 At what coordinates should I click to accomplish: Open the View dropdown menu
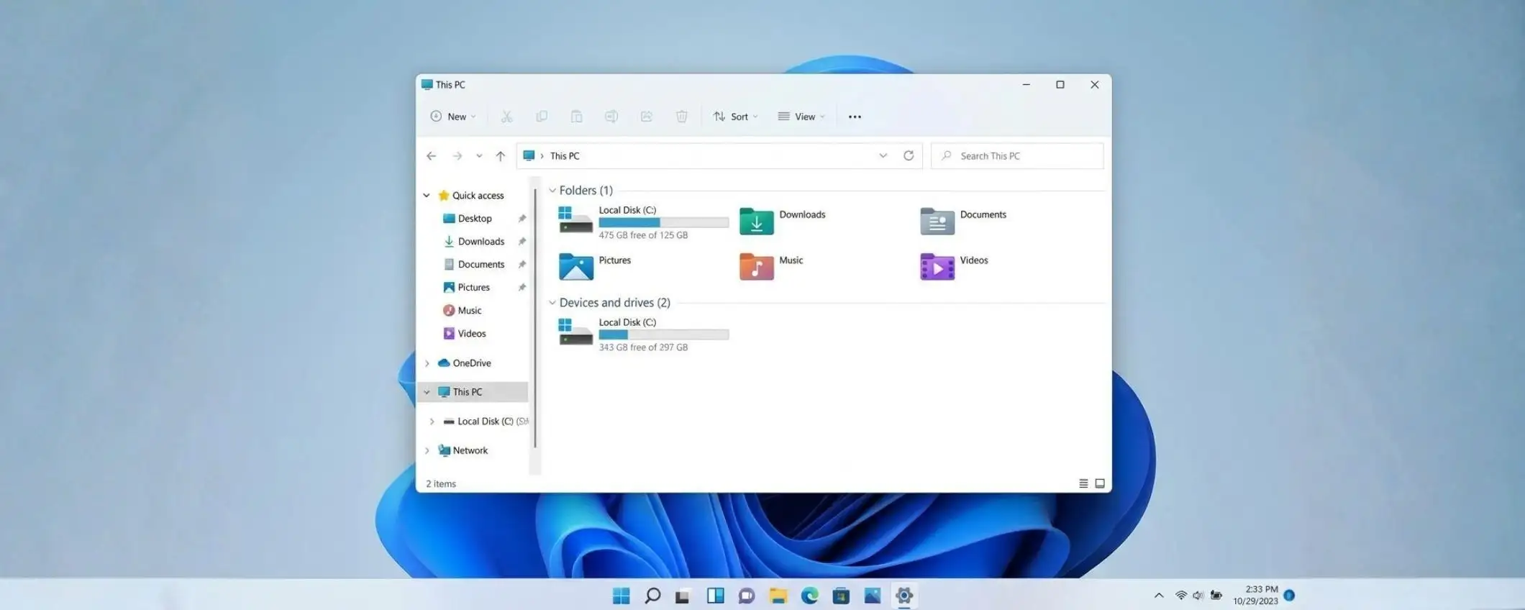click(x=801, y=117)
